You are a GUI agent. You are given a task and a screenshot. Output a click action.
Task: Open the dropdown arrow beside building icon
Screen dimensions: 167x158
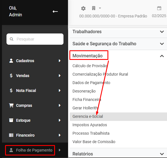(100, 8)
